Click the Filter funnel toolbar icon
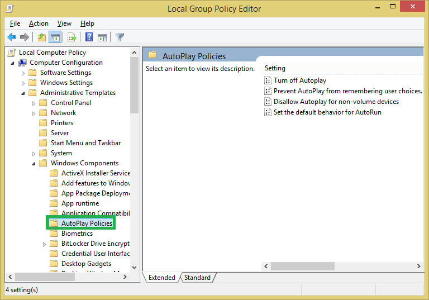Viewport: 429px width, 300px height. 120,37
